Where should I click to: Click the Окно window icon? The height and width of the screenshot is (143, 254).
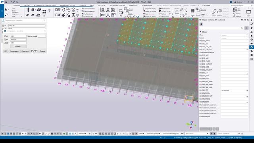click(x=248, y=13)
